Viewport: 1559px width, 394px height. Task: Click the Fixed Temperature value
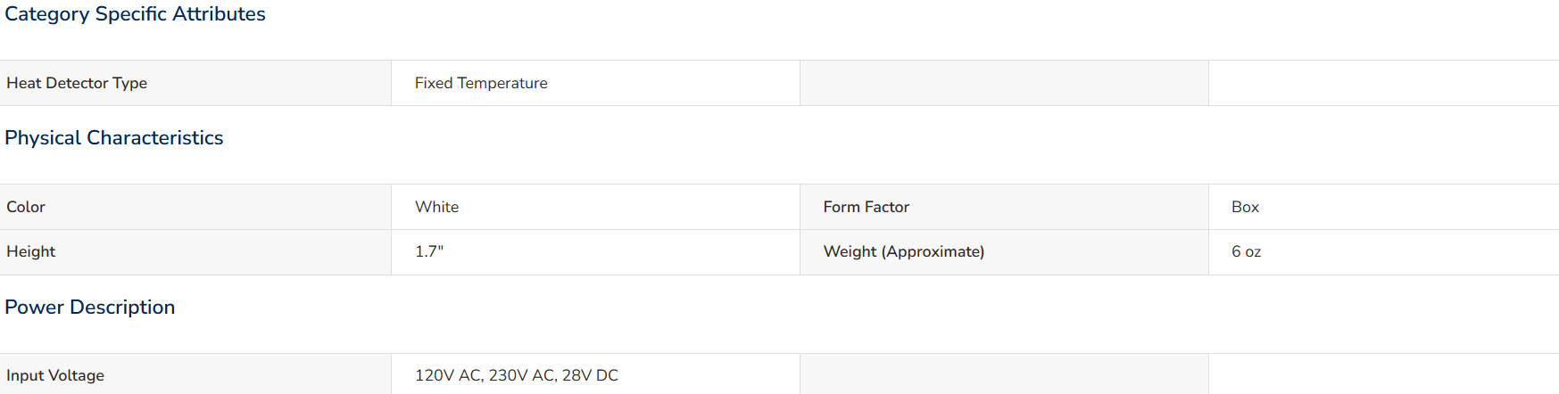481,83
